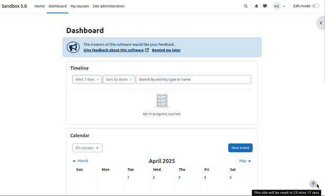Click the New event button

pyautogui.click(x=240, y=148)
